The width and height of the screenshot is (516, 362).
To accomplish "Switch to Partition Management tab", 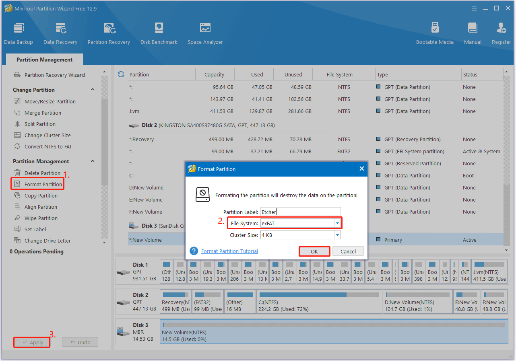I will 44,60.
